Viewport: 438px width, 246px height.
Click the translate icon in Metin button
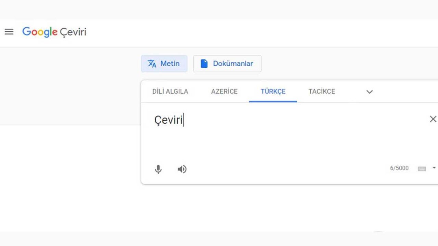pos(152,64)
